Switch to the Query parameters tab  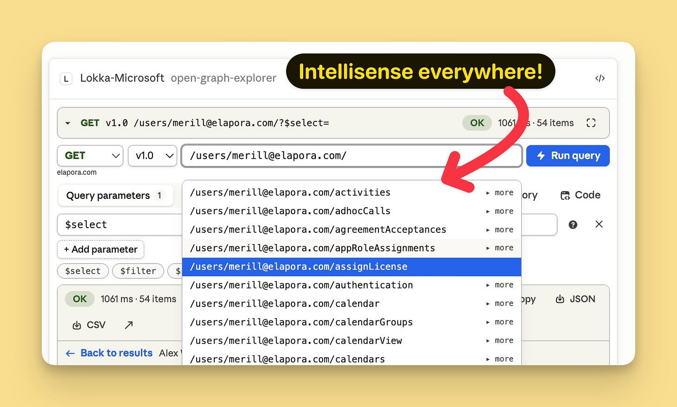(x=115, y=196)
